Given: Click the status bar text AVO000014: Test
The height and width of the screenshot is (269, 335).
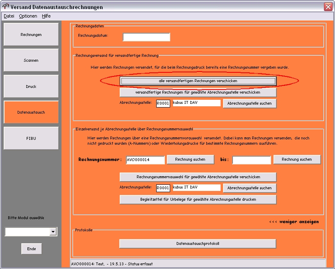Looking at the screenshot, I should 112,264.
